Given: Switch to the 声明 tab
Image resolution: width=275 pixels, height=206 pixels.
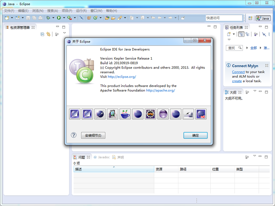Looking at the screenshot, I should coord(118,157).
